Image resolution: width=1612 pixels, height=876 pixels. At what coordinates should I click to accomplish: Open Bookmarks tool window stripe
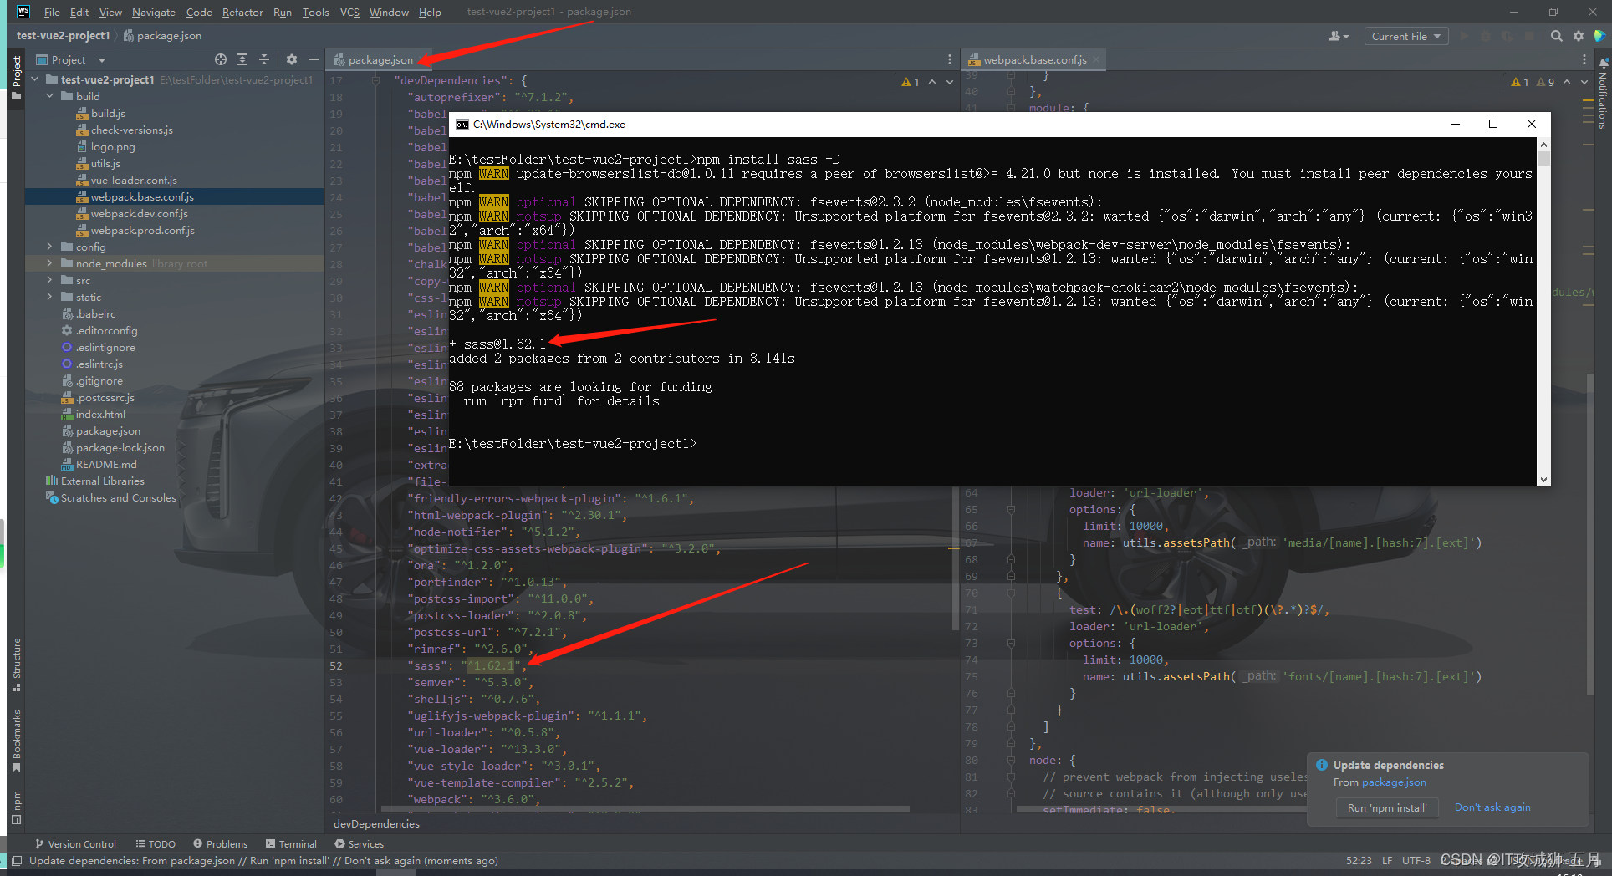tap(16, 741)
